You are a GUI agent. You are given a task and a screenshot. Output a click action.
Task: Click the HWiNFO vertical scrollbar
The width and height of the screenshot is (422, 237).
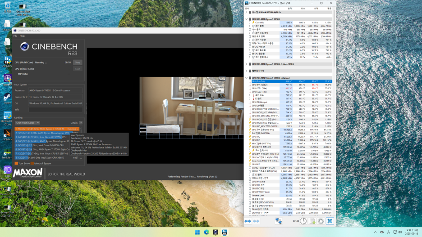(334, 39)
